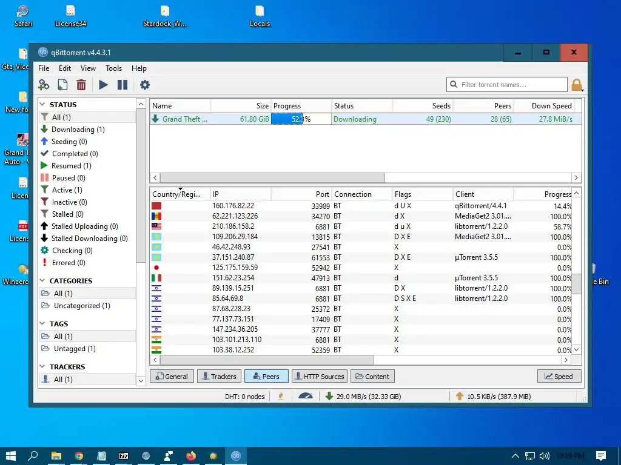Switch to the Peers tab

(267, 377)
